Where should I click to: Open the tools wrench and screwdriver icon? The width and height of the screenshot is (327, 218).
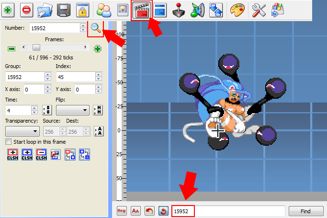pyautogui.click(x=259, y=10)
